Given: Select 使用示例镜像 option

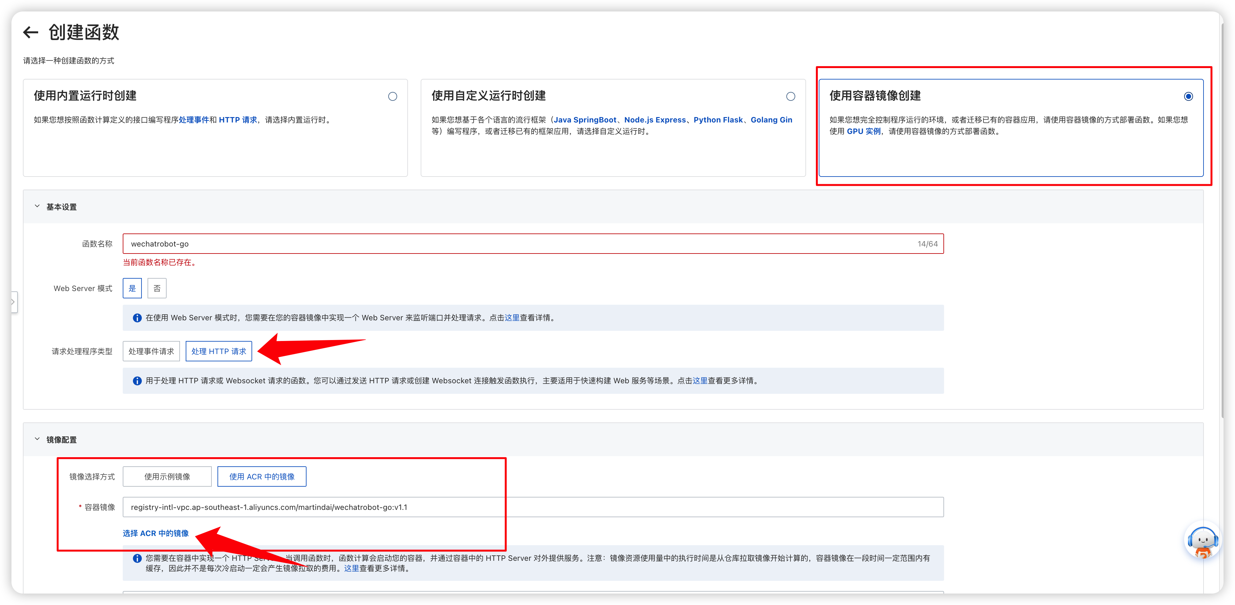Looking at the screenshot, I should (x=167, y=476).
